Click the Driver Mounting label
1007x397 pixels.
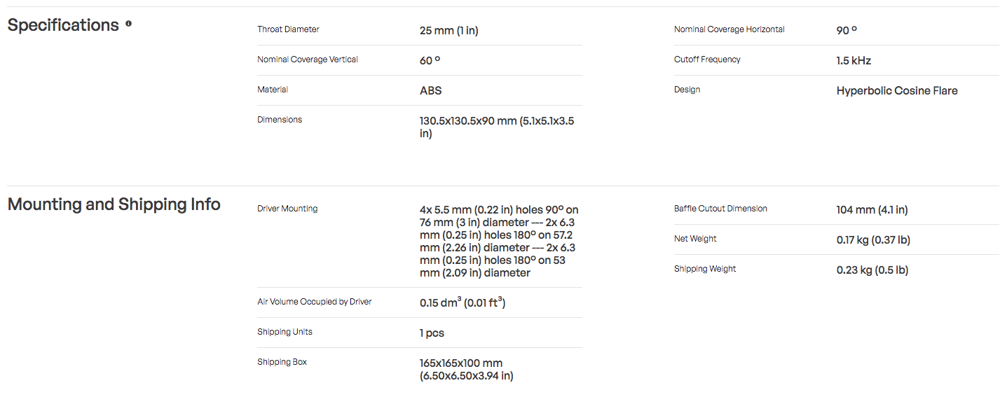coord(287,209)
